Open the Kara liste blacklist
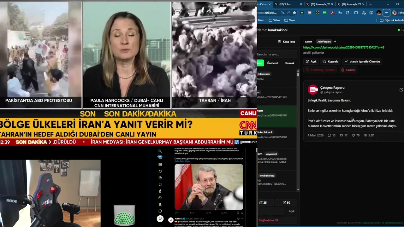The image size is (404, 227). point(287,42)
